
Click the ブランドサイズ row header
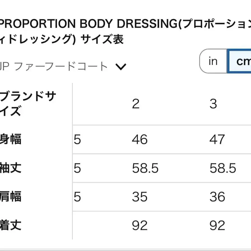[28, 104]
